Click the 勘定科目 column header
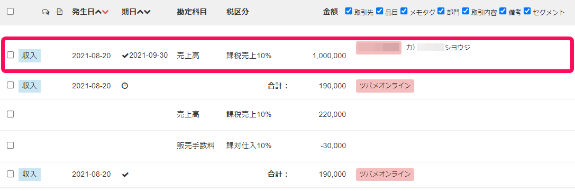575x191 pixels. pos(192,12)
